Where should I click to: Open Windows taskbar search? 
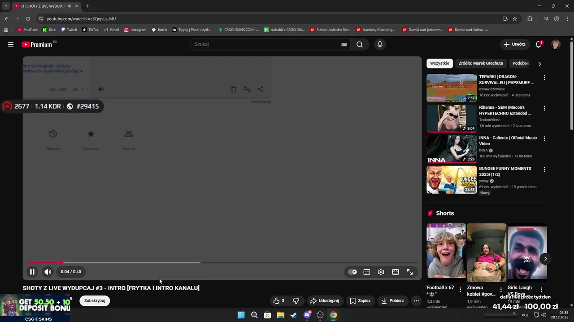(x=254, y=315)
